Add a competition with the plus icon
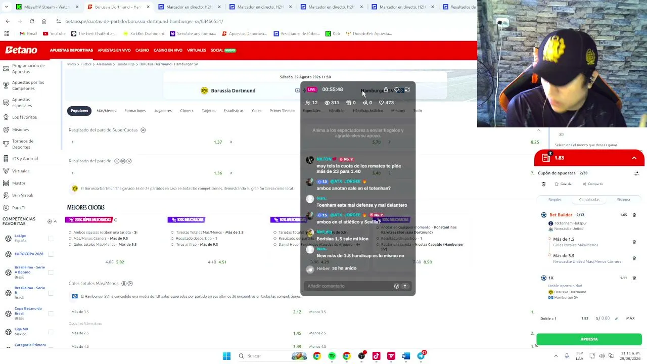The image size is (647, 364). 49,221
